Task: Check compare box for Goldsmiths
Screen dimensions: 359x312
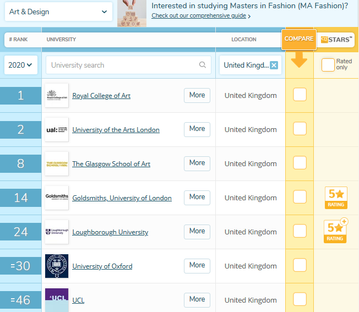Action: point(300,196)
